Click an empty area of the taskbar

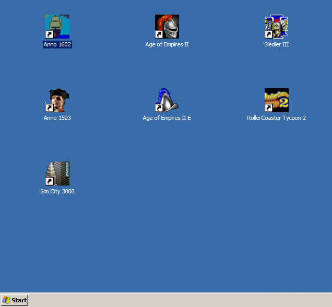177,300
